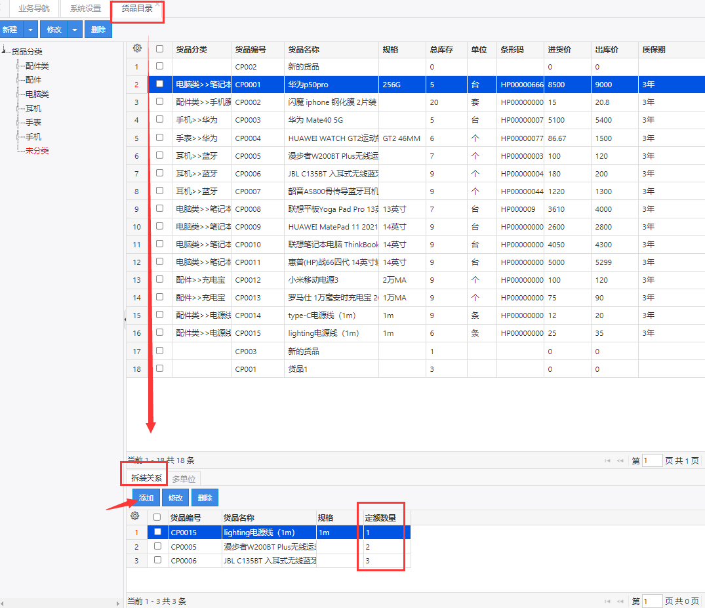The width and height of the screenshot is (705, 608).
Task: Click the 罗马仕 1万毫安时充电宝 cell
Action: (332, 298)
